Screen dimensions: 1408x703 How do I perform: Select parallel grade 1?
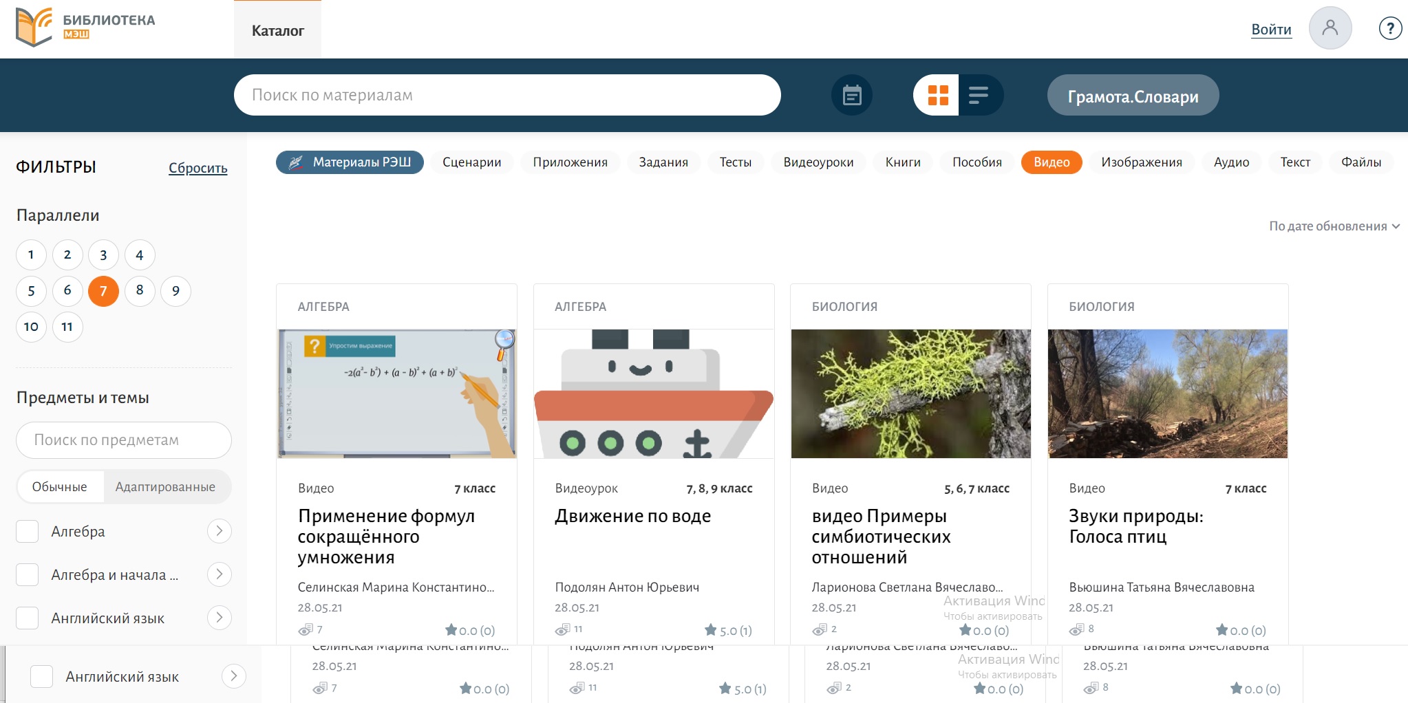31,255
